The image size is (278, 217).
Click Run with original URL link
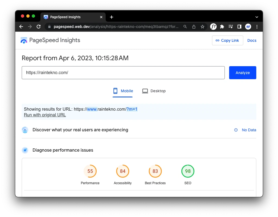click(x=45, y=115)
